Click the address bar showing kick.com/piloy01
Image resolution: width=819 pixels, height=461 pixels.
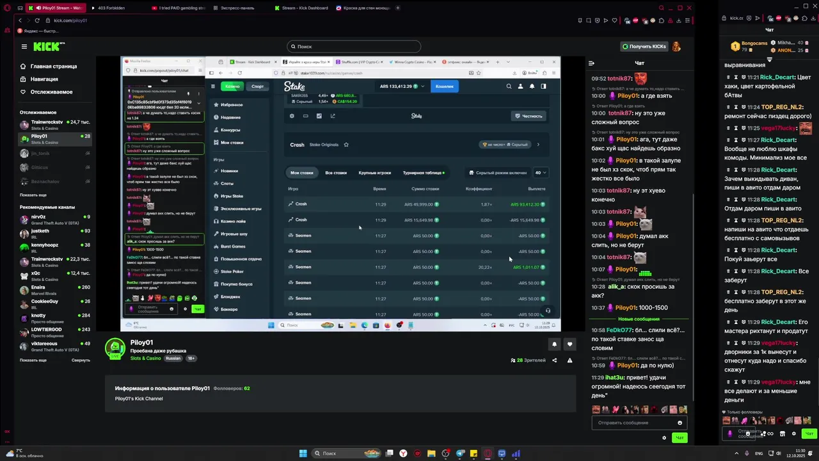pos(70,20)
